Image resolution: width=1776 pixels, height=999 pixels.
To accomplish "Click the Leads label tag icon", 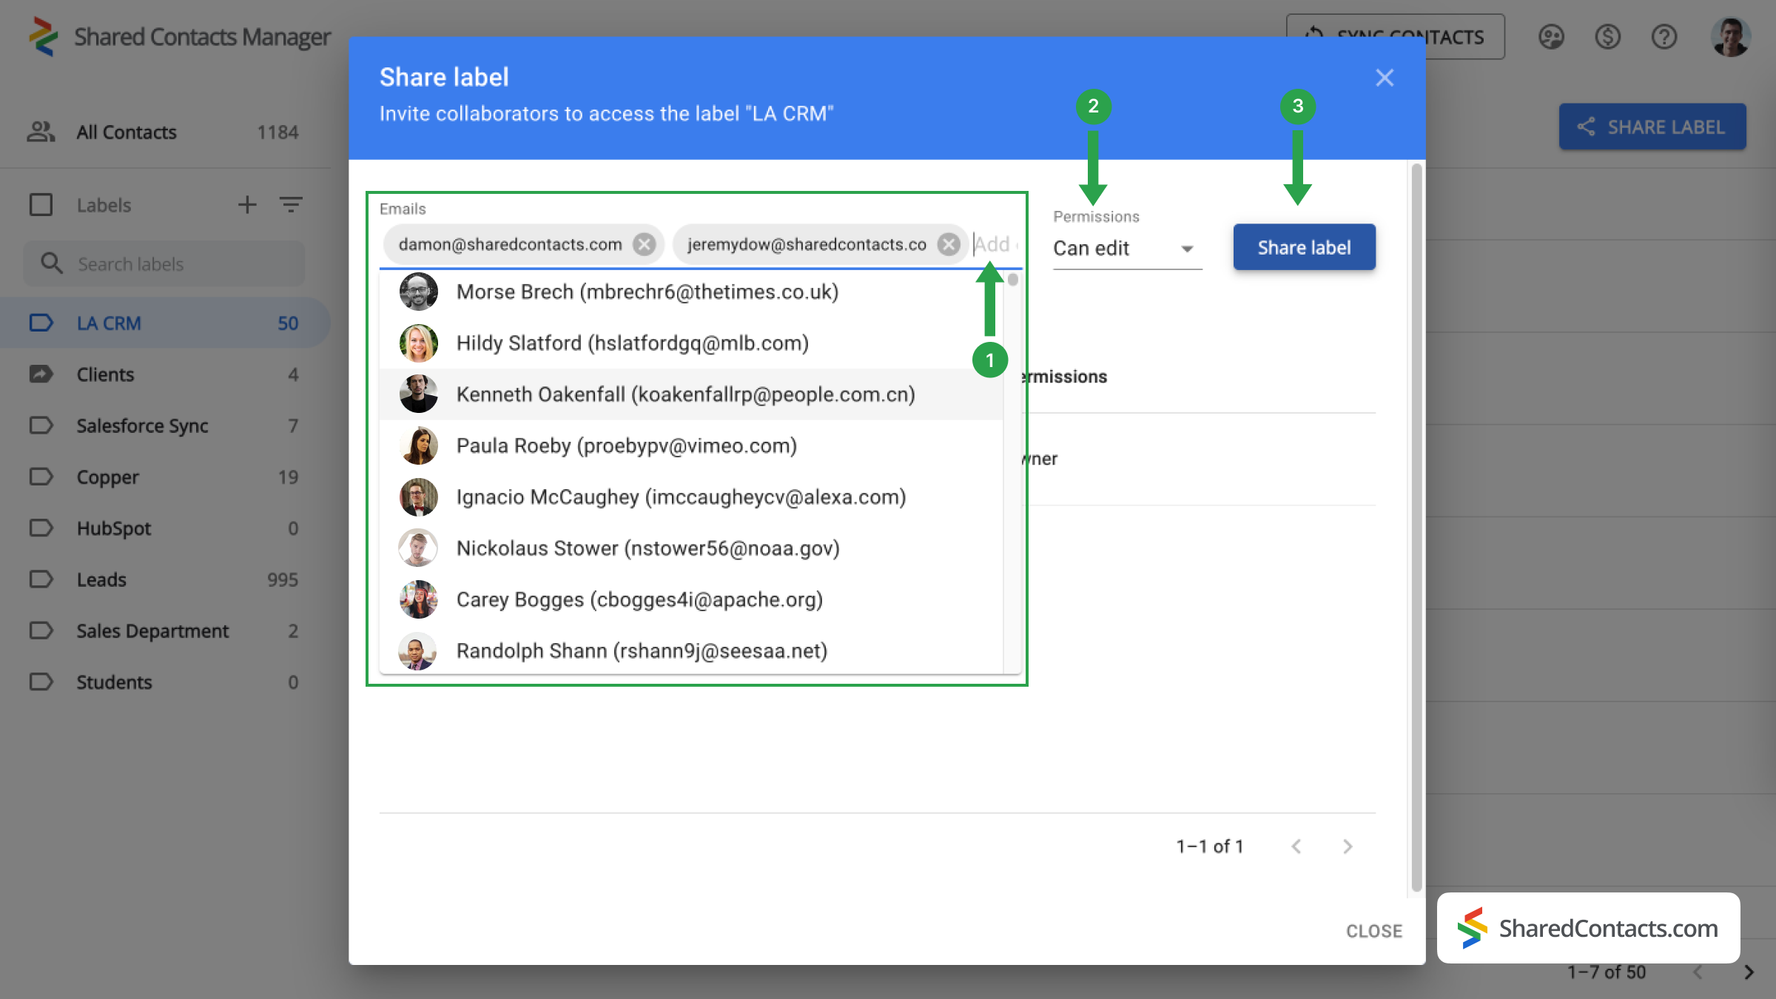I will coord(41,579).
